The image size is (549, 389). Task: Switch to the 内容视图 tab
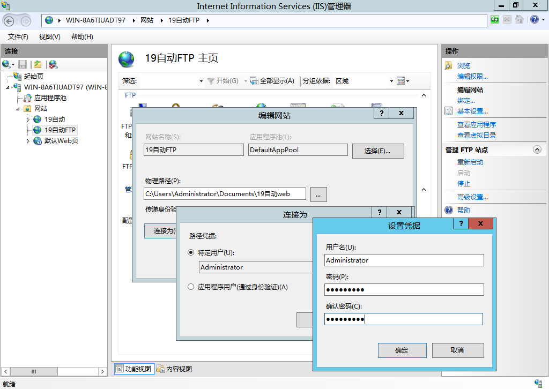pyautogui.click(x=174, y=369)
